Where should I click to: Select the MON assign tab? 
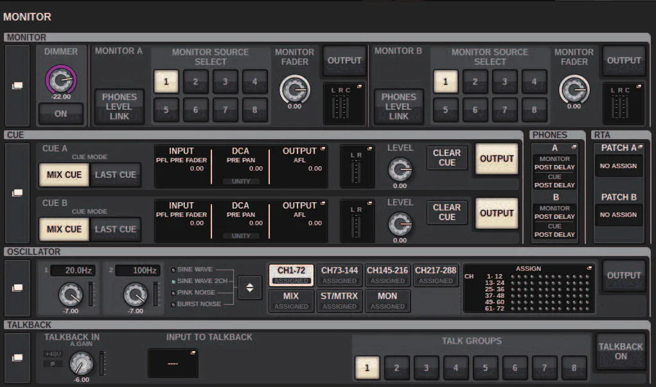click(x=387, y=301)
